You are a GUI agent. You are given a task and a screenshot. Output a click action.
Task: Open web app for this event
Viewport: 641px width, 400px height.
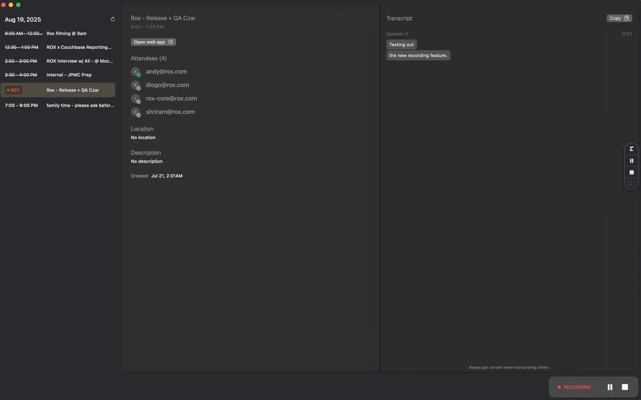[153, 42]
